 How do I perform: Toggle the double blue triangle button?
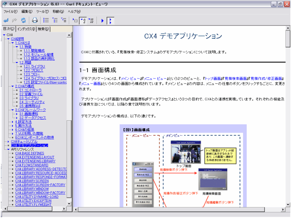tap(110, 21)
